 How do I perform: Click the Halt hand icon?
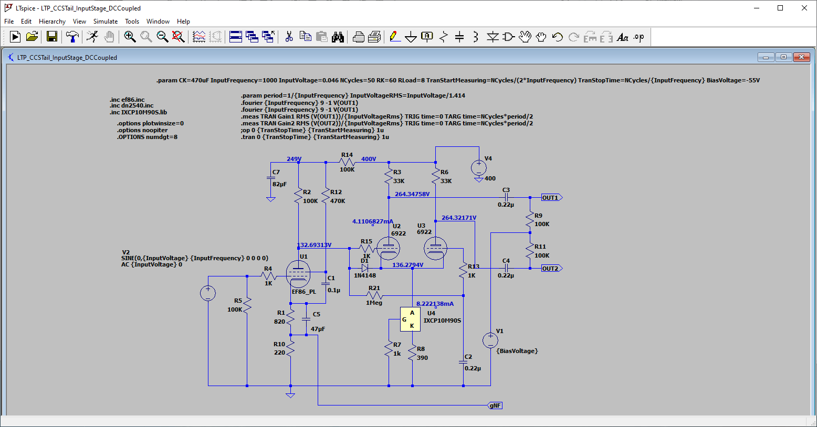point(109,37)
